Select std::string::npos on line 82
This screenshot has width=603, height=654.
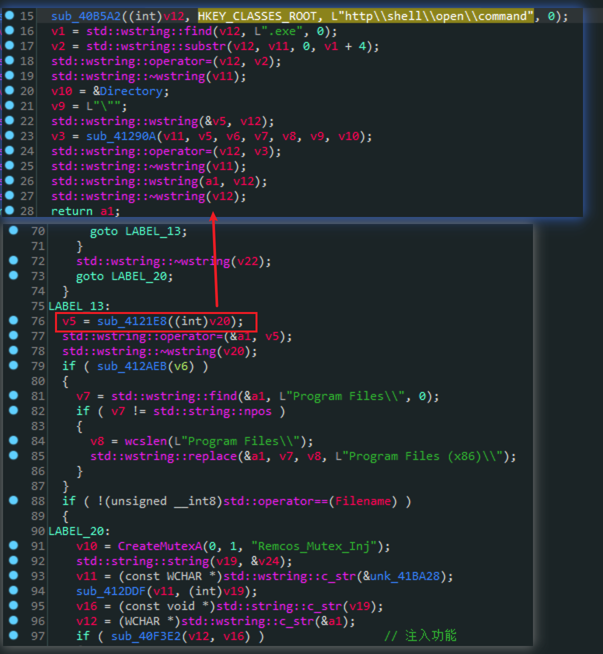click(x=212, y=411)
